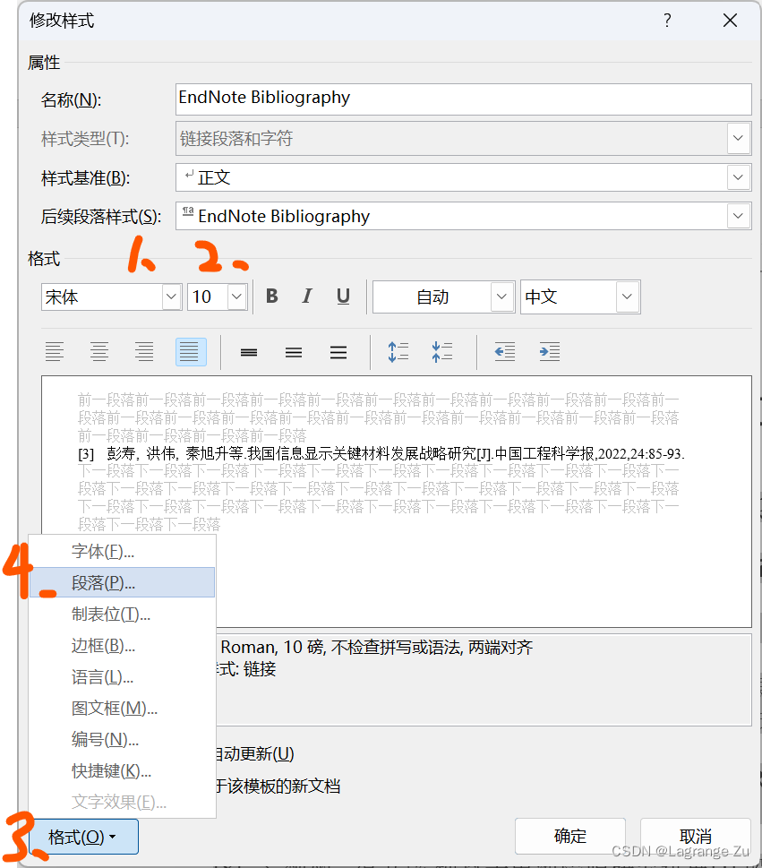
Task: Open the font color dropdown 自动
Action: point(501,296)
